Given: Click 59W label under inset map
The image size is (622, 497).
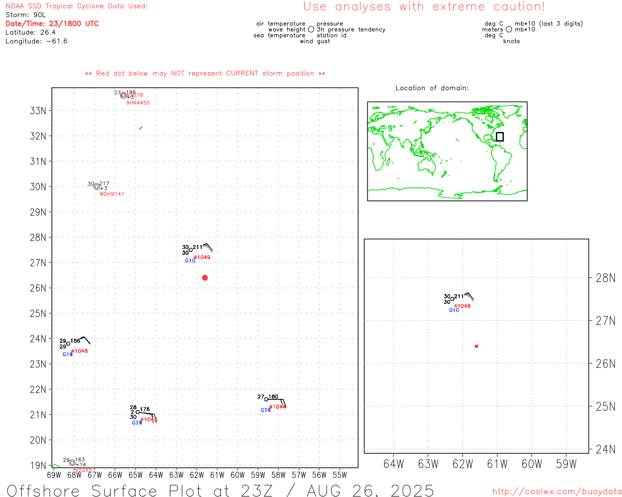Looking at the screenshot, I should coord(566,464).
